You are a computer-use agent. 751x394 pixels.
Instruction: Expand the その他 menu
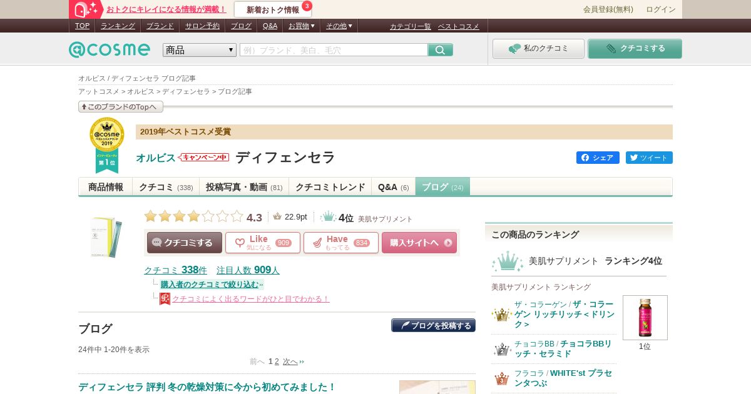click(339, 26)
